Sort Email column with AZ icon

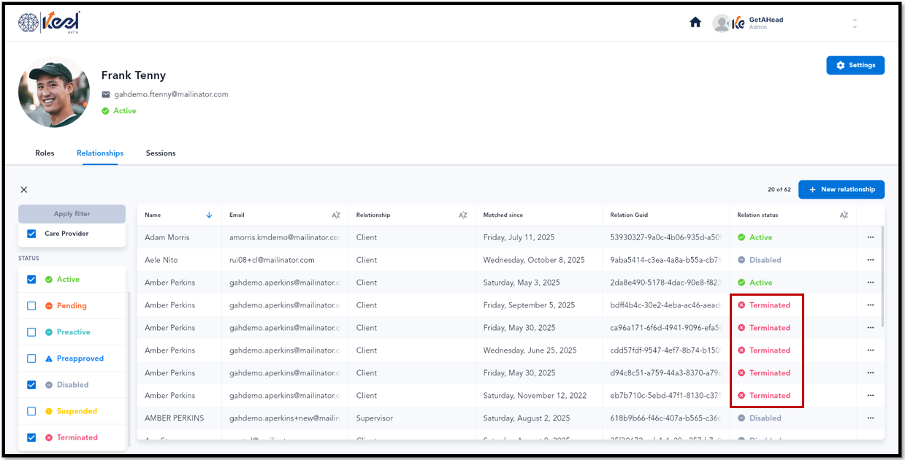tap(336, 215)
